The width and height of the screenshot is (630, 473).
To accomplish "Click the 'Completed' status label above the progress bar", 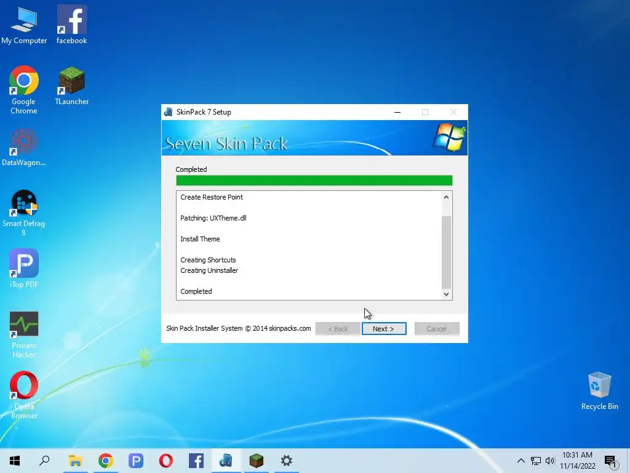I will tap(191, 169).
